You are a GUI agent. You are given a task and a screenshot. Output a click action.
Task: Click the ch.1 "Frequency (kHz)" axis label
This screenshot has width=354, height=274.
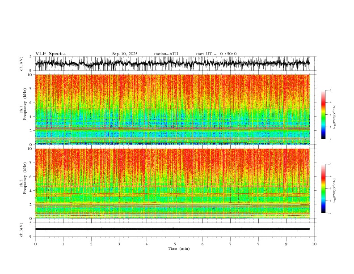point(24,104)
